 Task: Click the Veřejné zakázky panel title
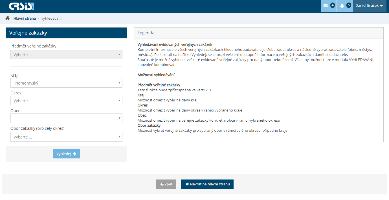point(28,33)
